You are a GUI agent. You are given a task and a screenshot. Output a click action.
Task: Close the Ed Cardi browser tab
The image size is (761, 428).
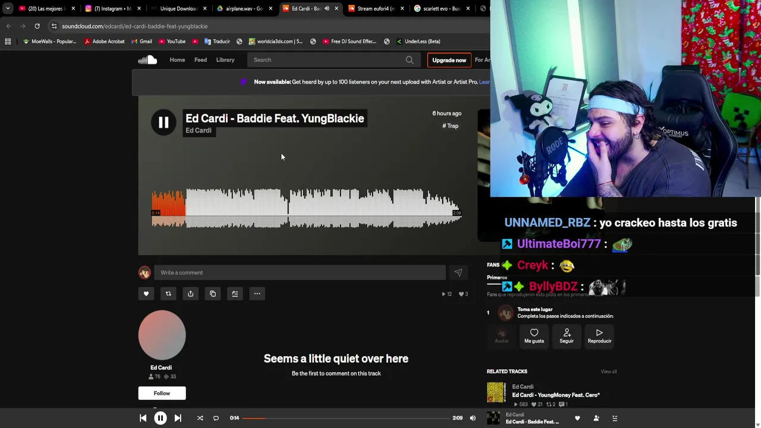tap(337, 8)
